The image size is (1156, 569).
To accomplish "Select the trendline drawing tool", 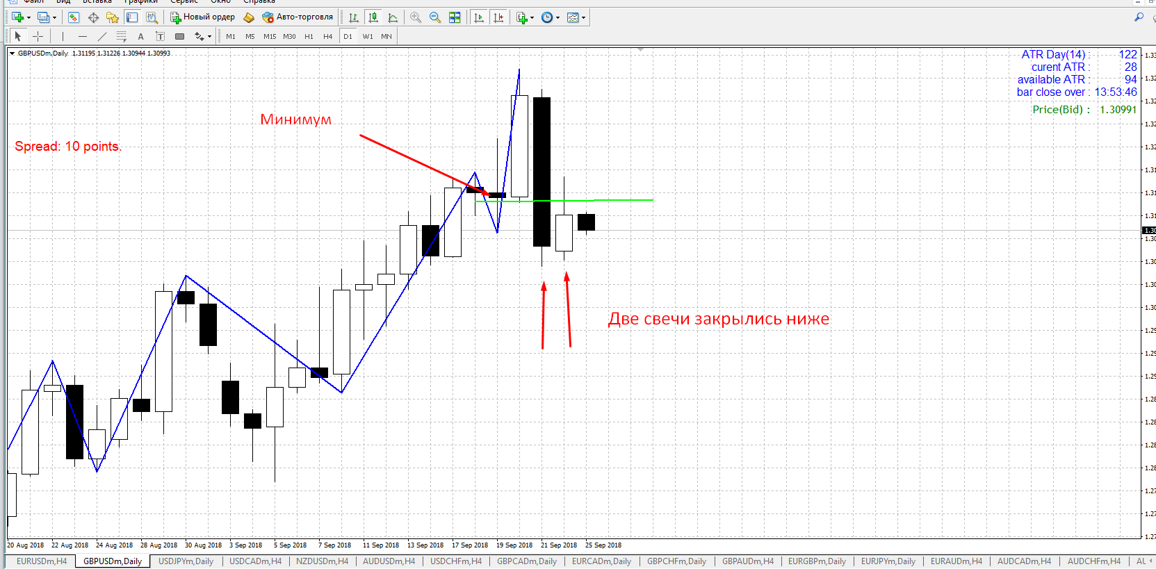I will click(x=102, y=36).
